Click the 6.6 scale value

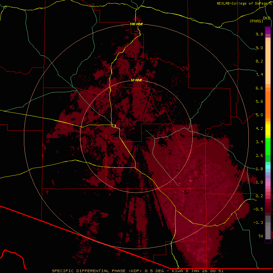pyautogui.click(x=259, y=88)
